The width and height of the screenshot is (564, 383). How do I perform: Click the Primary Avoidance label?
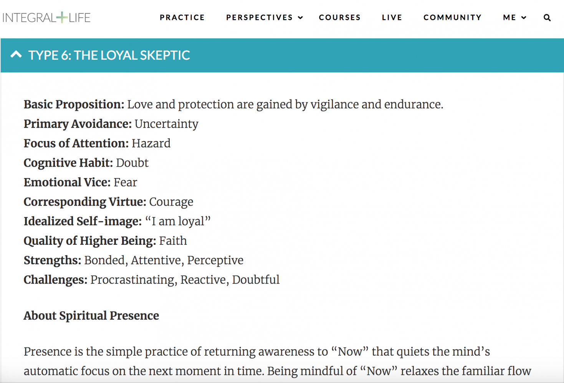point(78,124)
